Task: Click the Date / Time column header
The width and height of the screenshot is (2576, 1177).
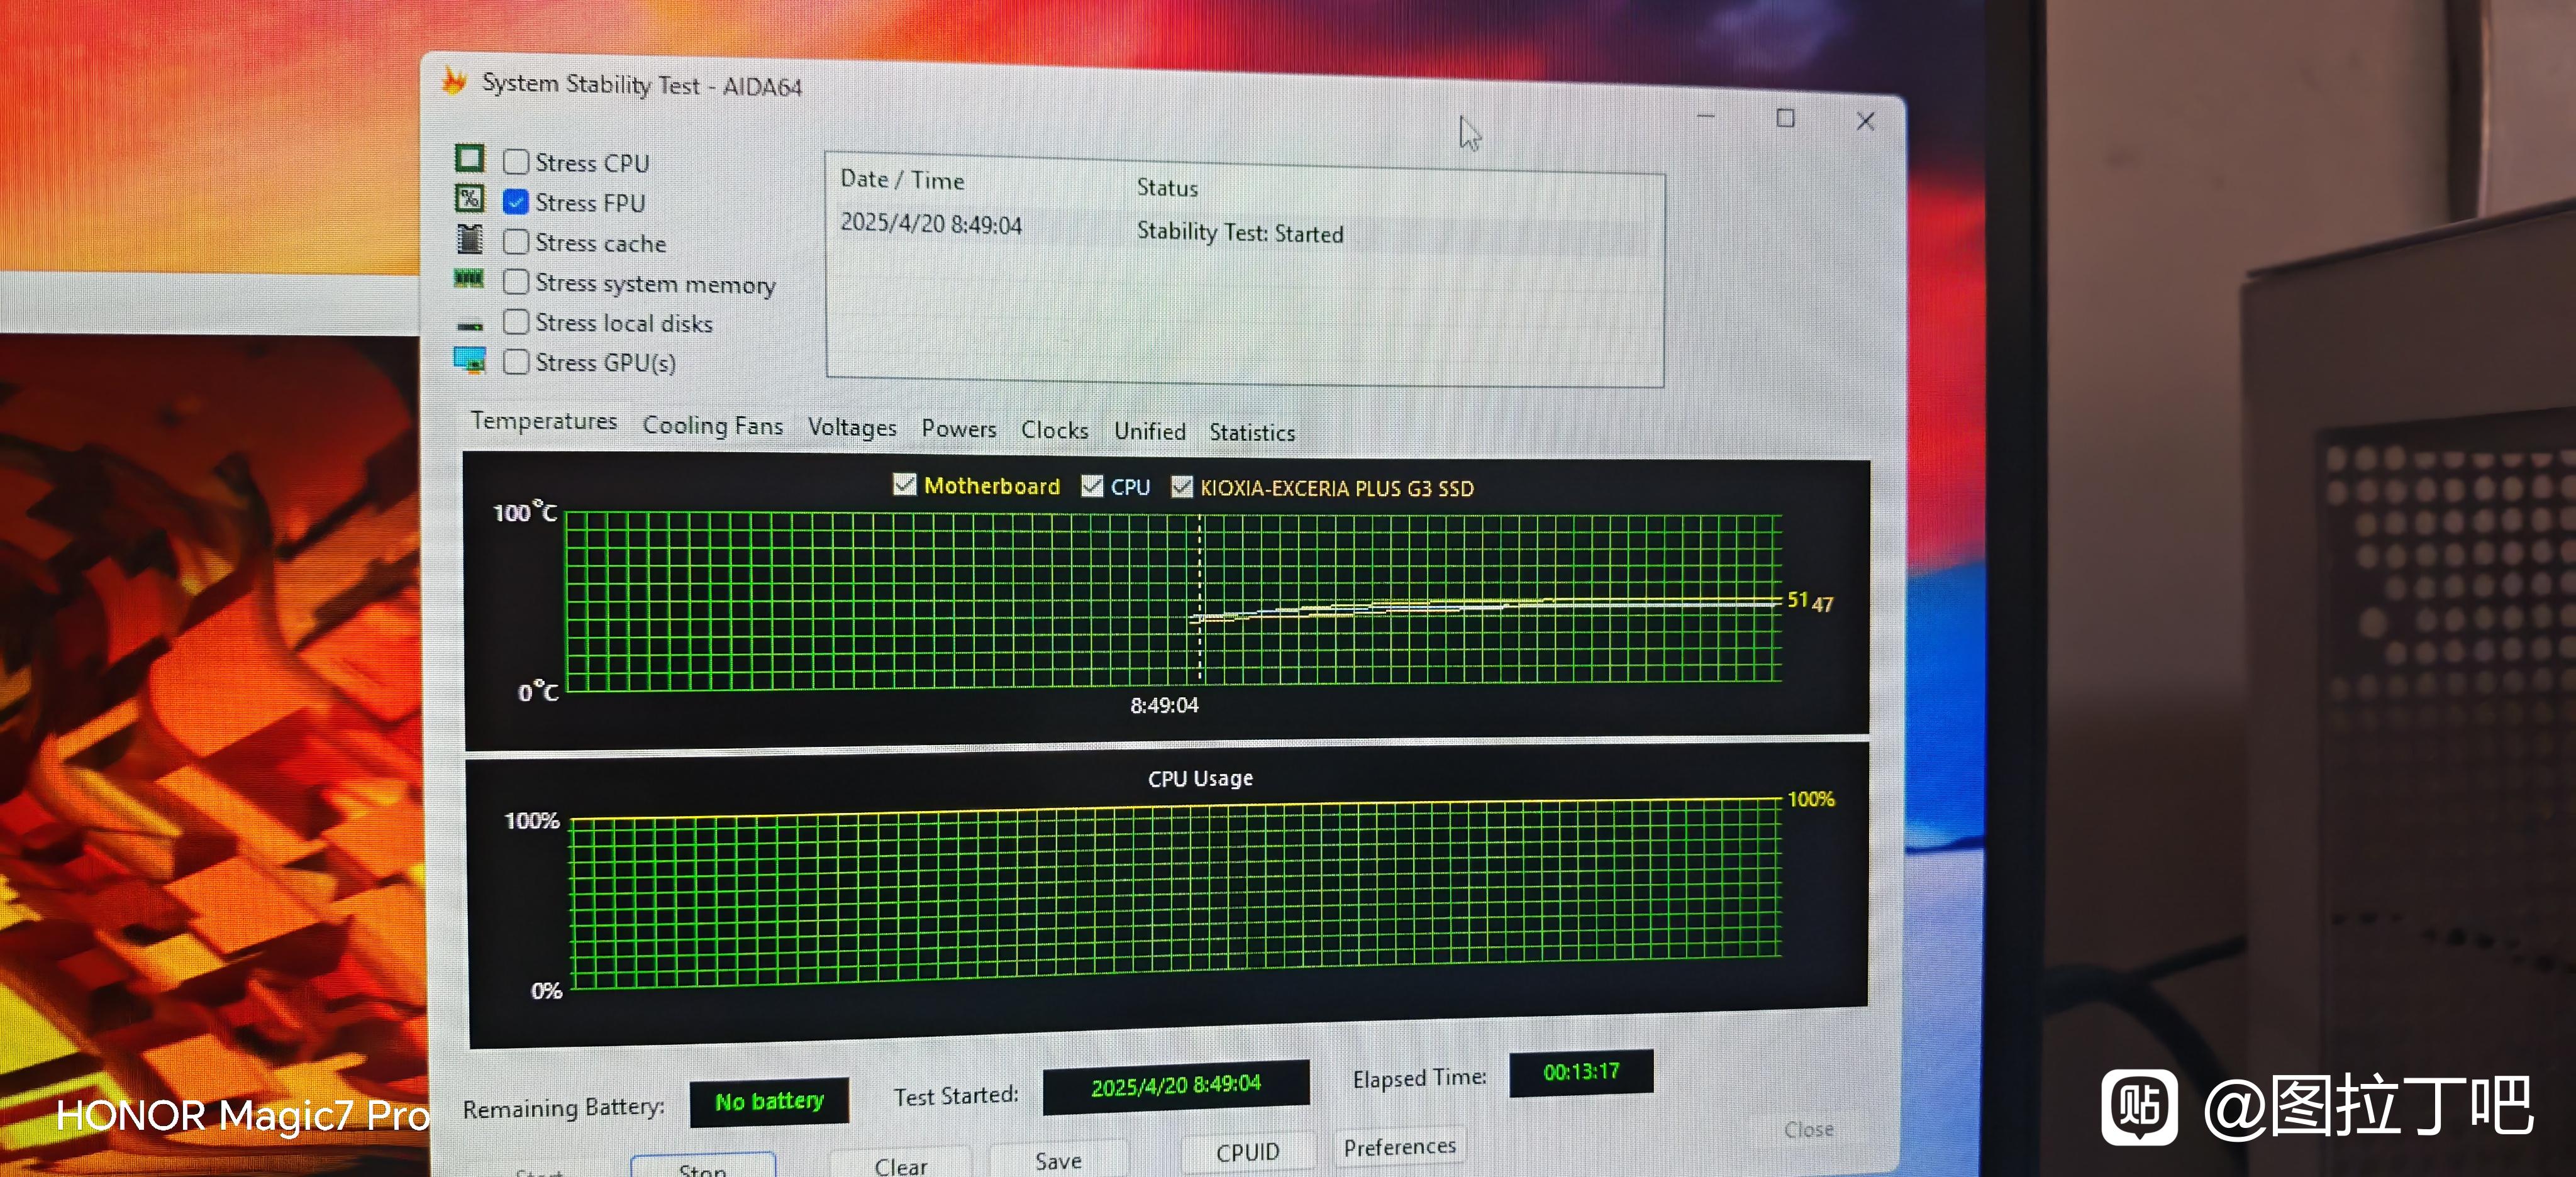Action: (x=902, y=180)
